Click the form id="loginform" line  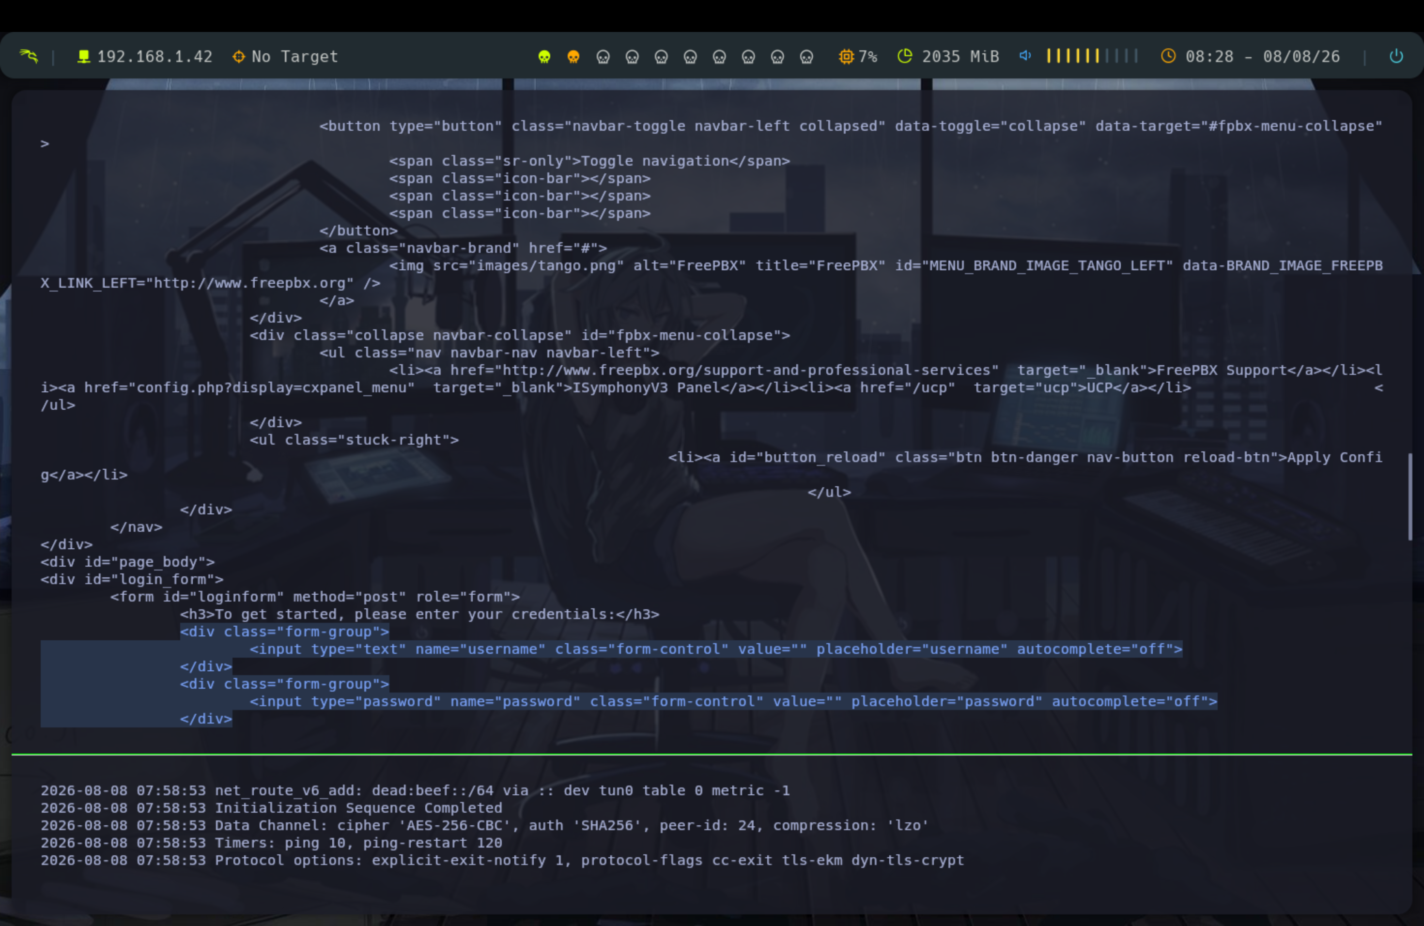(x=315, y=597)
